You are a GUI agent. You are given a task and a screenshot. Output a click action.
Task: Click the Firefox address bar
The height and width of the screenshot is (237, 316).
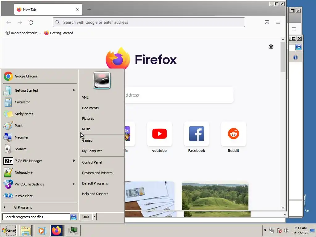click(x=149, y=22)
